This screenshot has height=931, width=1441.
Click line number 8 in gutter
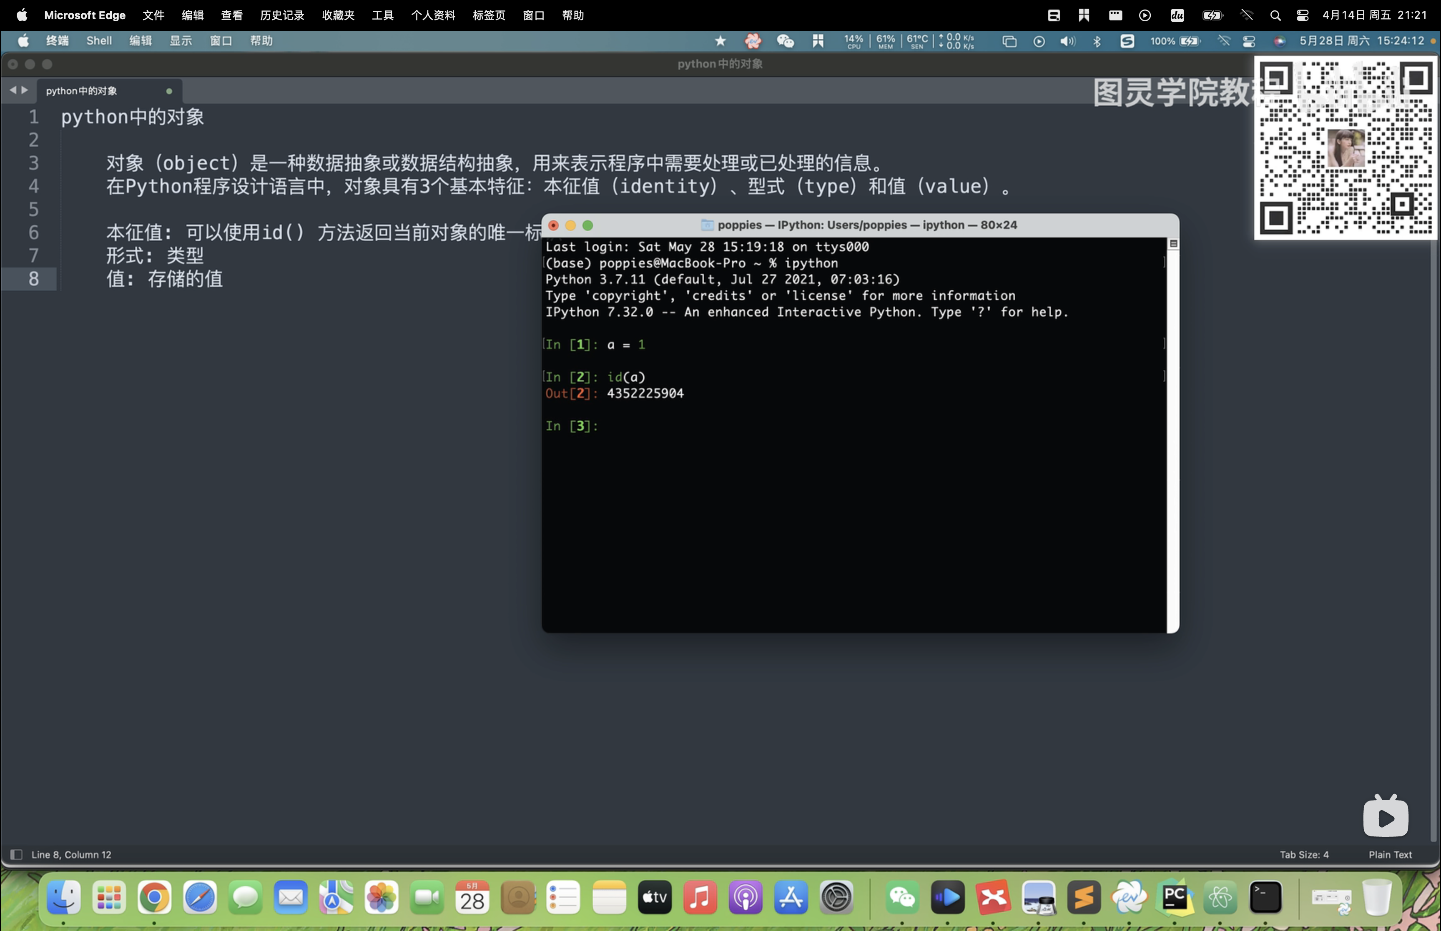pyautogui.click(x=33, y=279)
